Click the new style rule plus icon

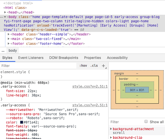click(x=103, y=66)
